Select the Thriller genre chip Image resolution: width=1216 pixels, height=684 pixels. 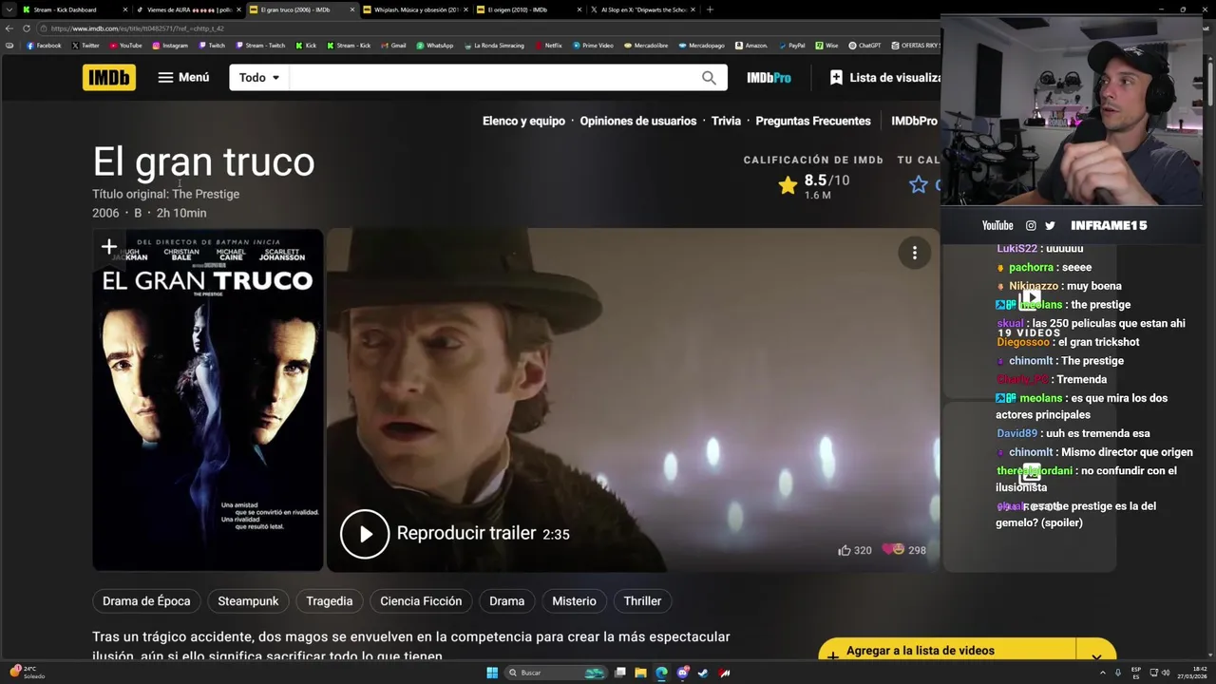[642, 601]
